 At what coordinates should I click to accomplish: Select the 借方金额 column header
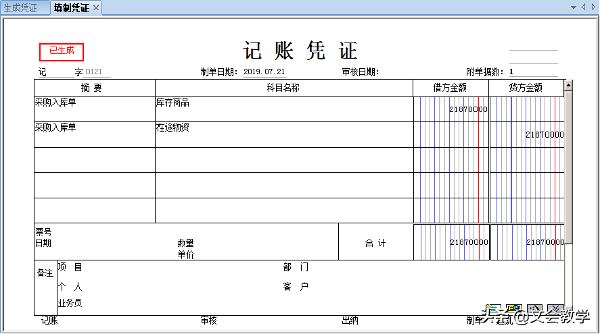[451, 88]
